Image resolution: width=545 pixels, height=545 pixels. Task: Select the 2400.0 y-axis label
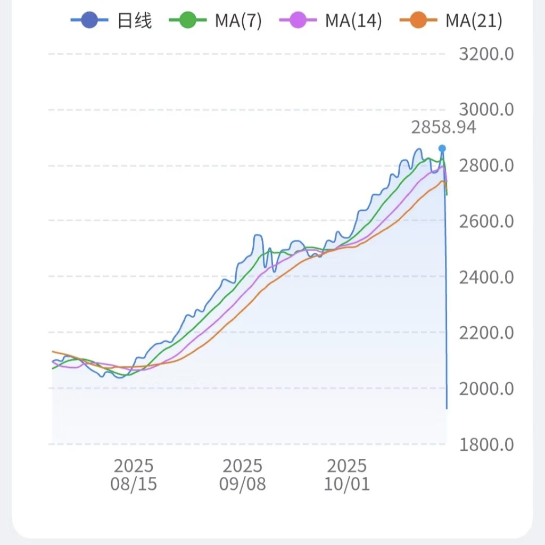pos(486,277)
